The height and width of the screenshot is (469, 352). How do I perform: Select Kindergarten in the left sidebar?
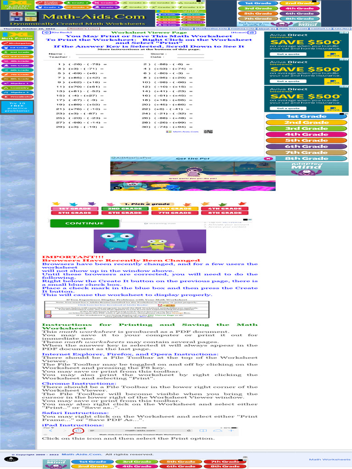pos(17,44)
